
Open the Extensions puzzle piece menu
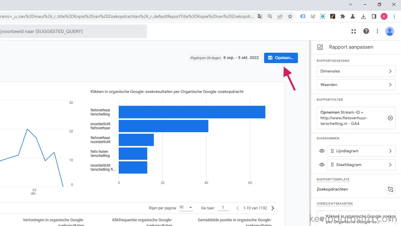(343, 16)
